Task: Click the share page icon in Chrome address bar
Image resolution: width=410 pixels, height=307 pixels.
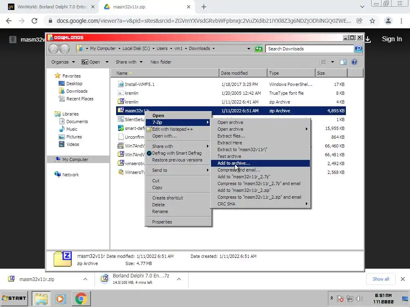Action: (360, 21)
